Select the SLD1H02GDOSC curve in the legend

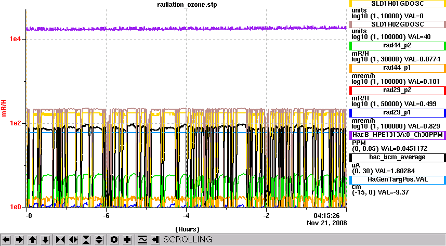click(397, 24)
